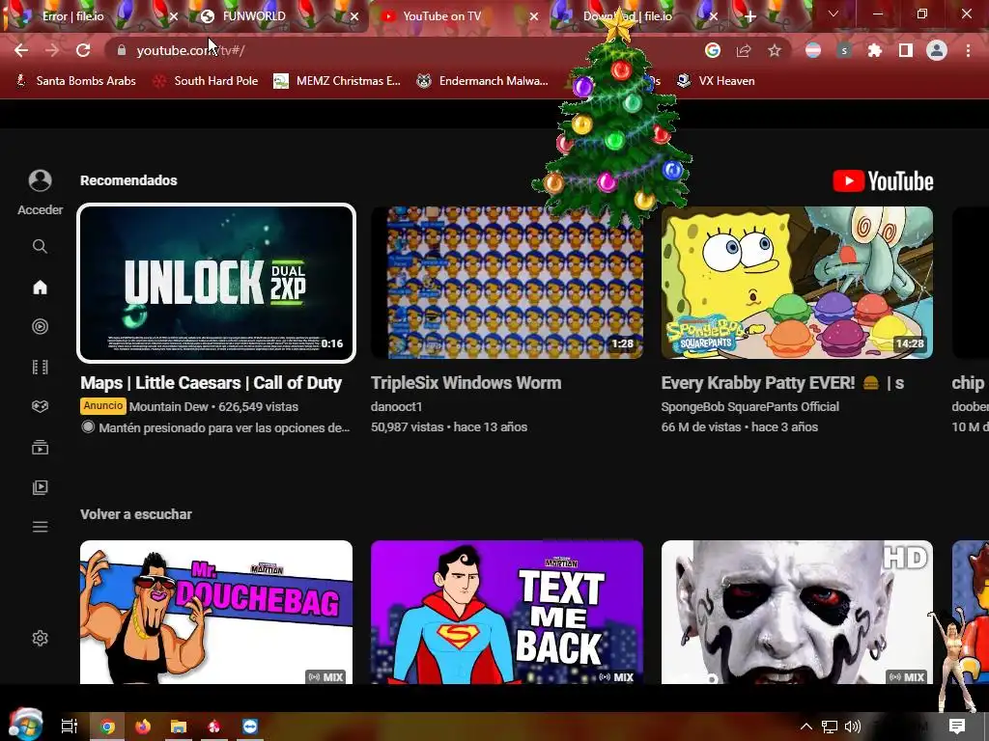Click the 'TripleSix Windows Worm' title text
Image resolution: width=989 pixels, height=741 pixels.
coord(466,382)
